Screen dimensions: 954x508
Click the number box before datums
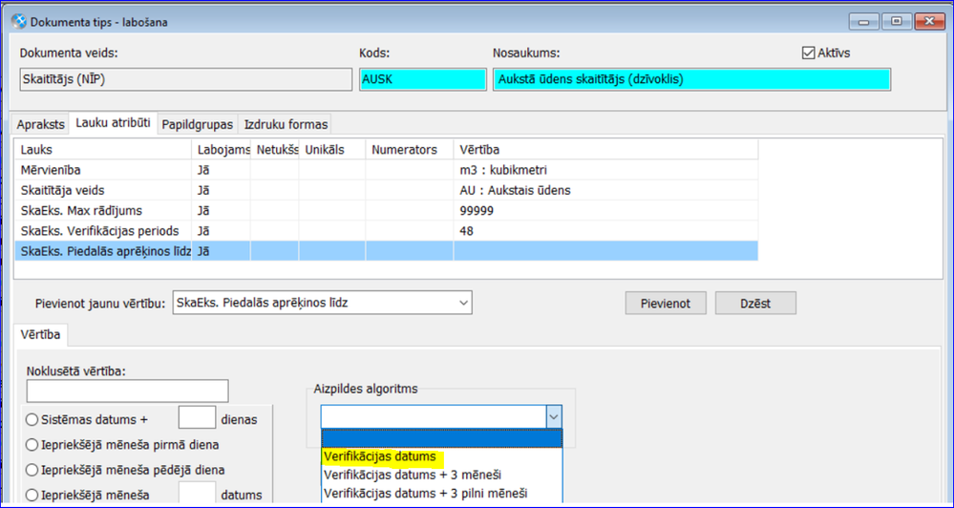tap(197, 492)
